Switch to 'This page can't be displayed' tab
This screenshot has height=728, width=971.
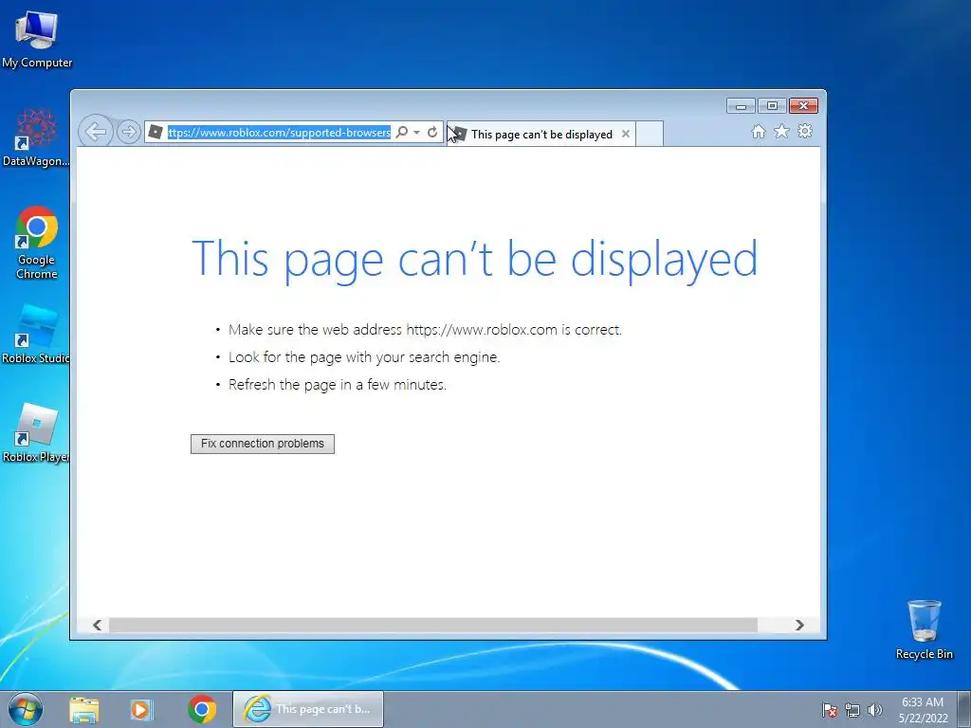tap(541, 135)
